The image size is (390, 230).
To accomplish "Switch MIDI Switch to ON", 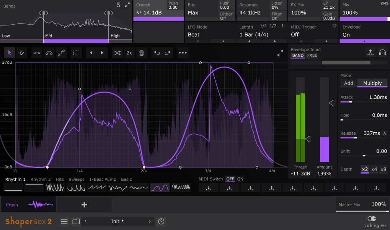I will [240, 179].
